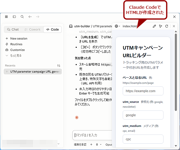Expand the もっと見る section

[x=13, y=56]
